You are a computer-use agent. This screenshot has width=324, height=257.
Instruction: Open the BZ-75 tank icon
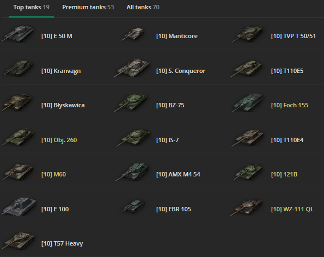pyautogui.click(x=131, y=103)
